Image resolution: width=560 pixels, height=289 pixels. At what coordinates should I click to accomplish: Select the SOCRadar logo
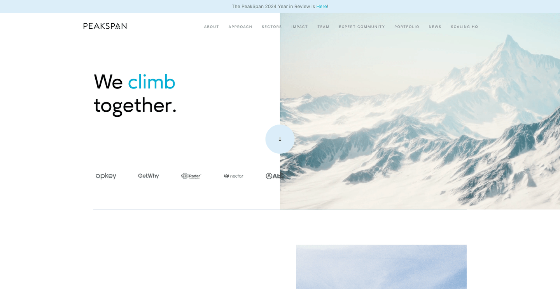tap(191, 176)
